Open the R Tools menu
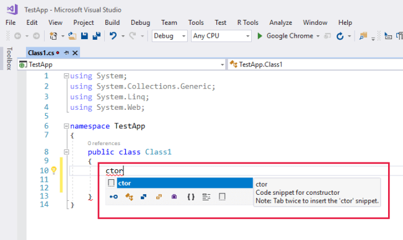Viewport: 403px width, 240px height. click(248, 22)
